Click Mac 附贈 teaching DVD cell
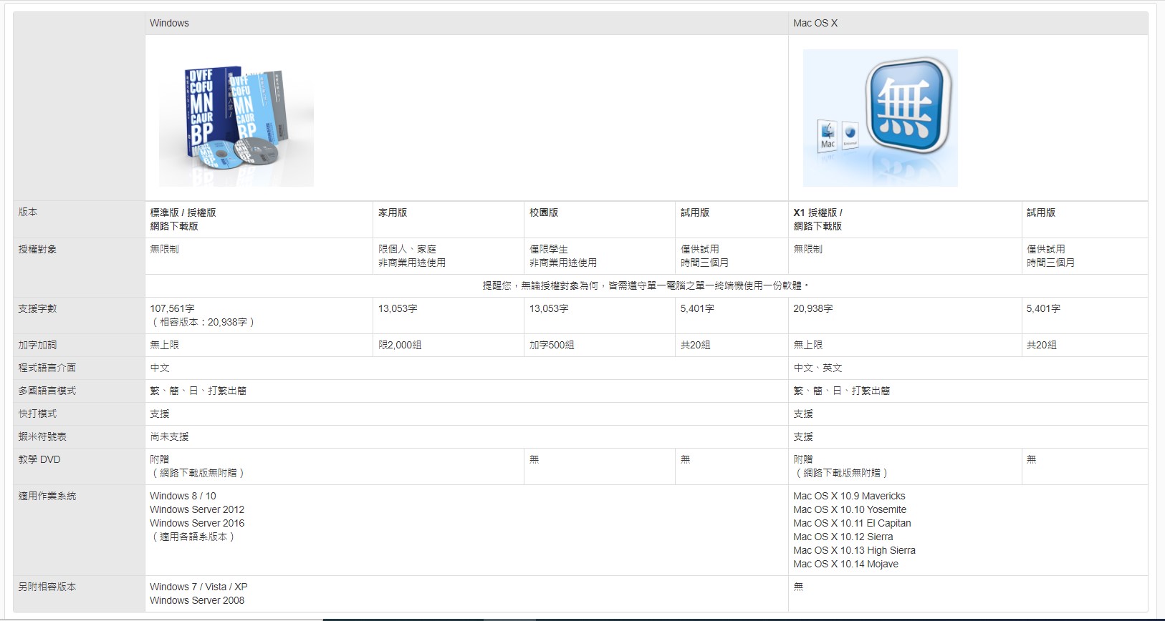Viewport: 1165px width, 621px height. pyautogui.click(x=905, y=466)
